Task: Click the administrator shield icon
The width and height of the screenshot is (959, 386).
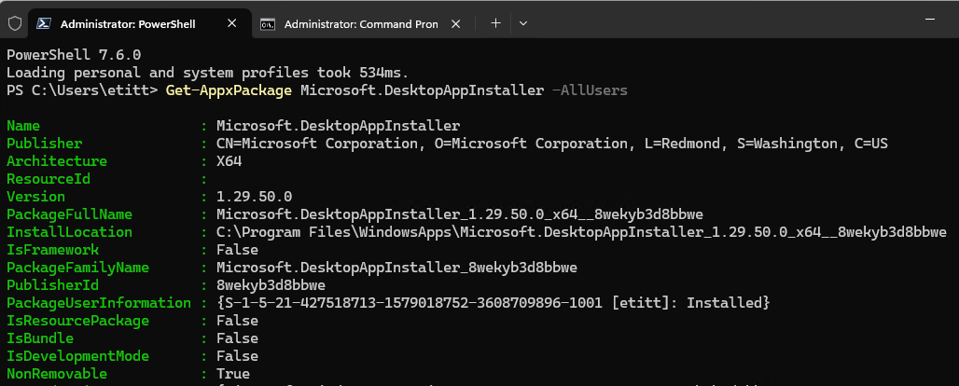Action: tap(14, 23)
